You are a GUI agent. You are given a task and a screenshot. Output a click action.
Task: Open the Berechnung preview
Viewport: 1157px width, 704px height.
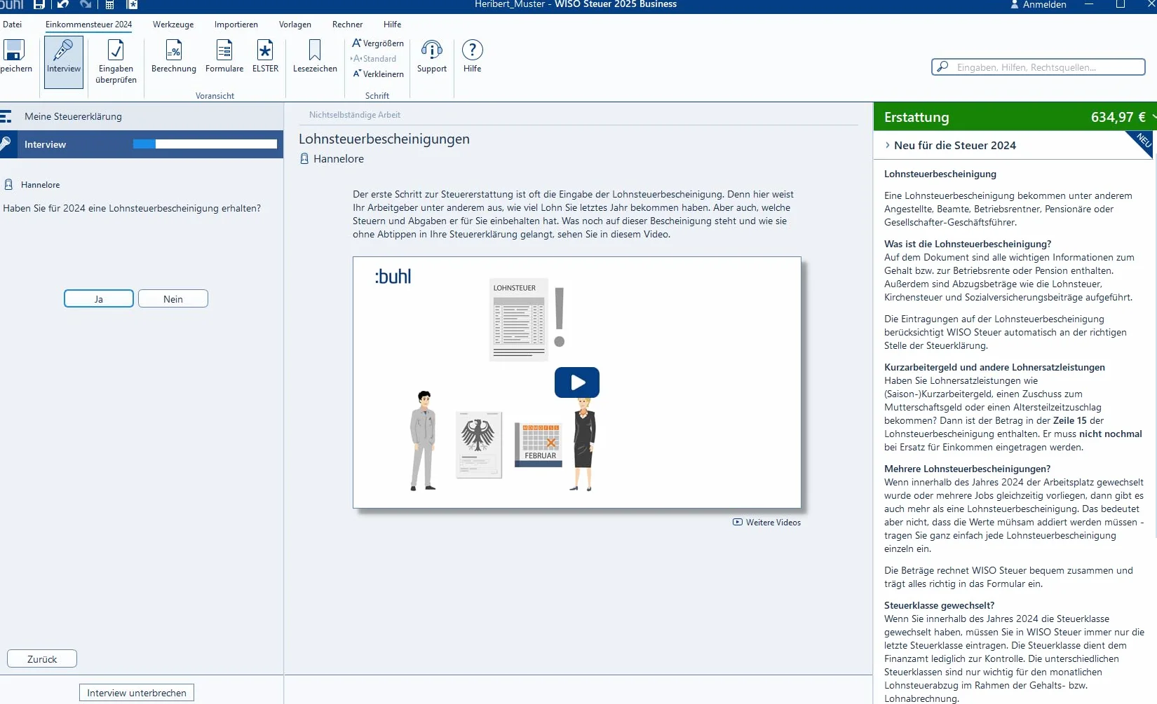174,56
